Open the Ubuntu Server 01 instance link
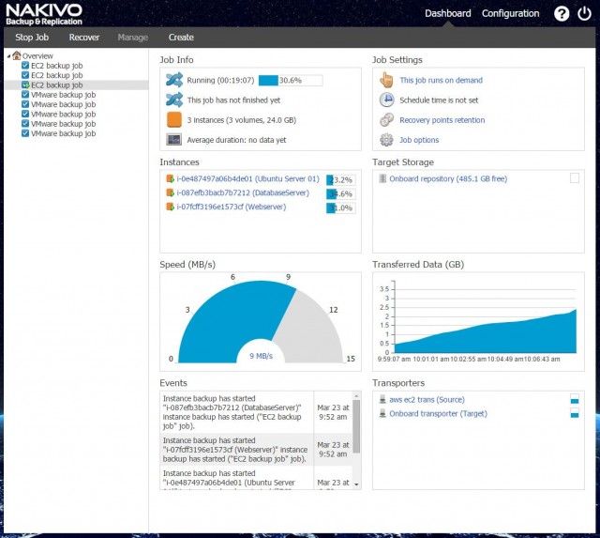The height and width of the screenshot is (538, 600). click(x=247, y=178)
